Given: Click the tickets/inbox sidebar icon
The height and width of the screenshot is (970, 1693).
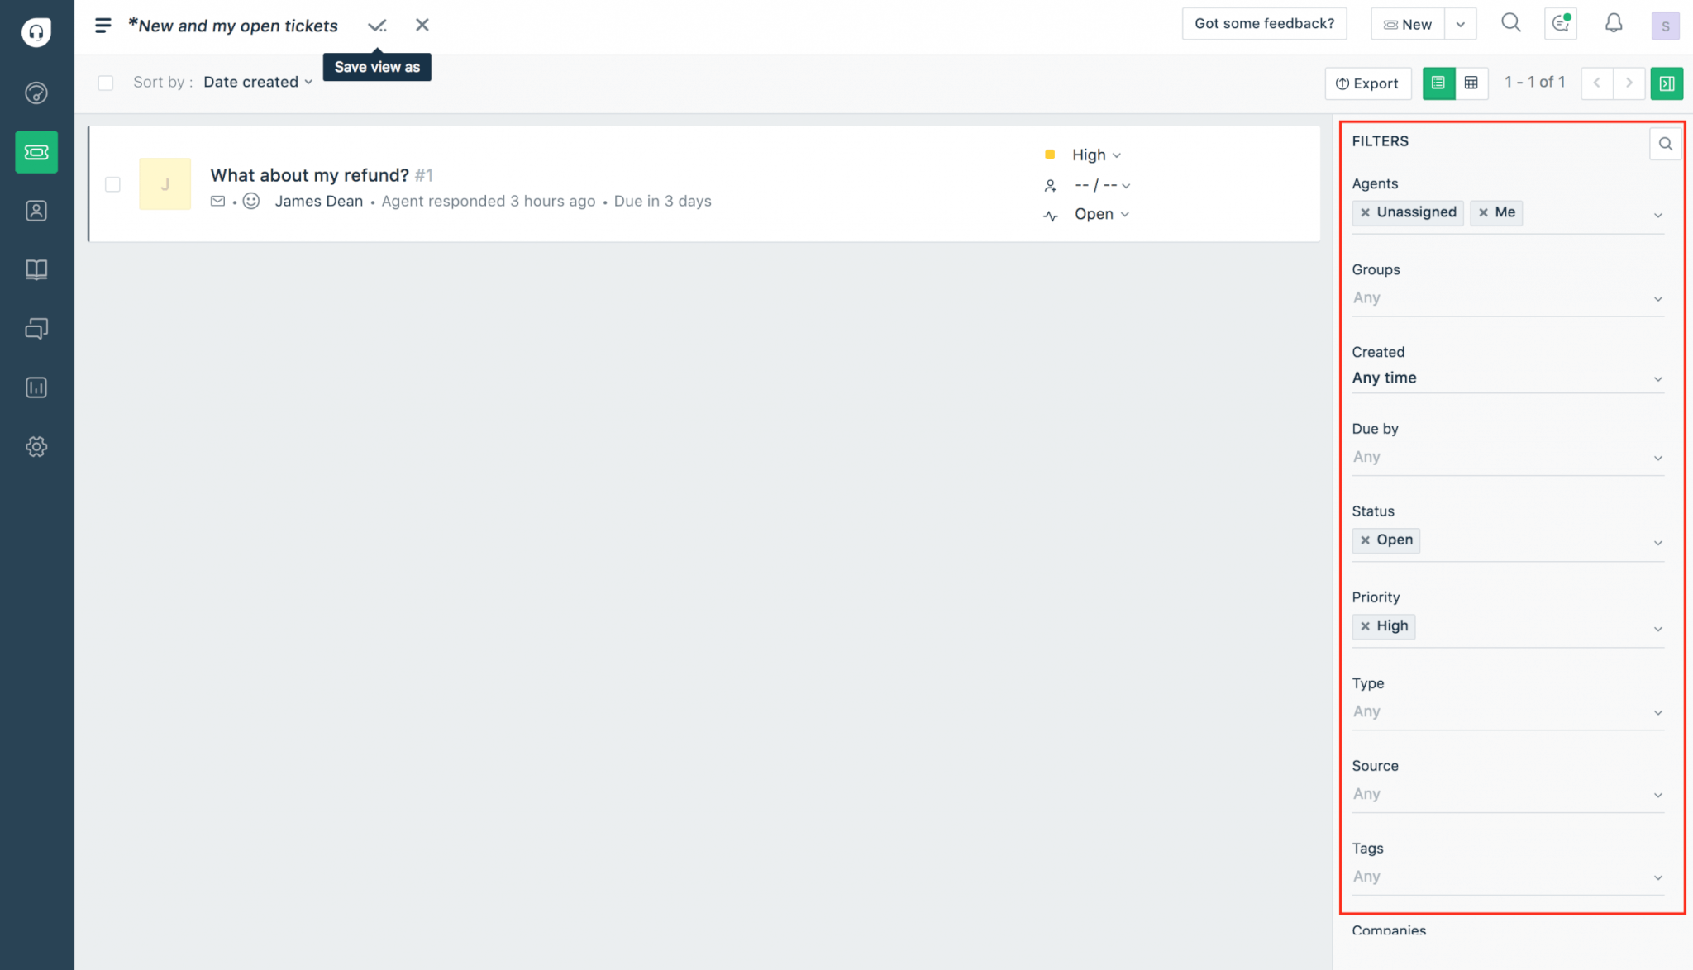Looking at the screenshot, I should click(35, 151).
